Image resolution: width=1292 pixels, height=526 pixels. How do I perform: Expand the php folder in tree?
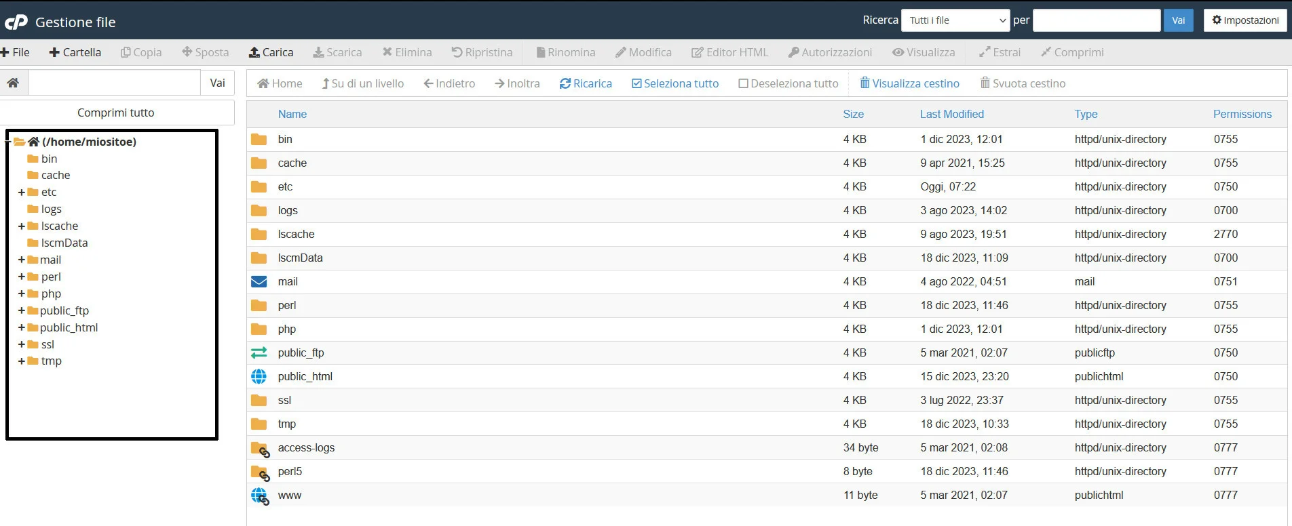(22, 294)
